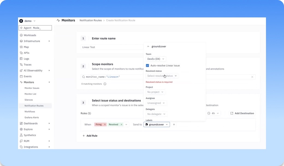Open the Unassigned assignee dropdown

(156, 103)
